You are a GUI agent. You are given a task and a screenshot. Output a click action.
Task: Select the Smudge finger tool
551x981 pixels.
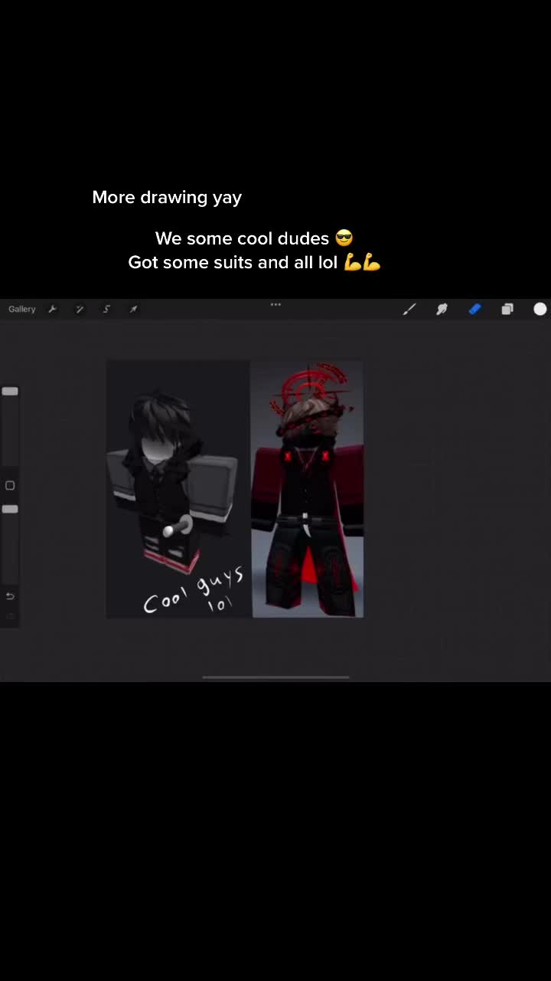[442, 309]
